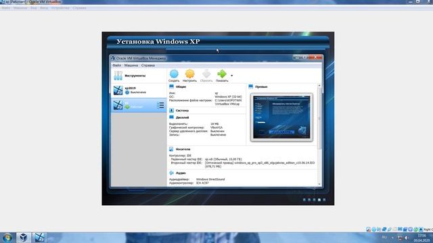The width and height of the screenshot is (433, 243).
Task: Click the optical disc icon in the VM status bar
Action: 373,230
